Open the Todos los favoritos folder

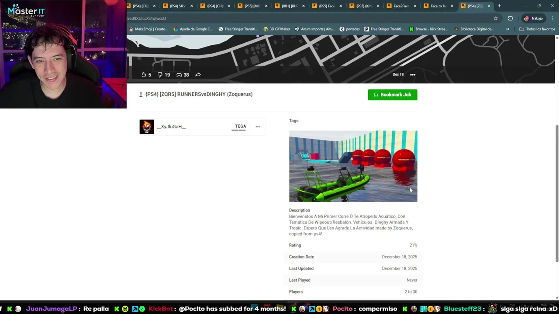pyautogui.click(x=537, y=29)
